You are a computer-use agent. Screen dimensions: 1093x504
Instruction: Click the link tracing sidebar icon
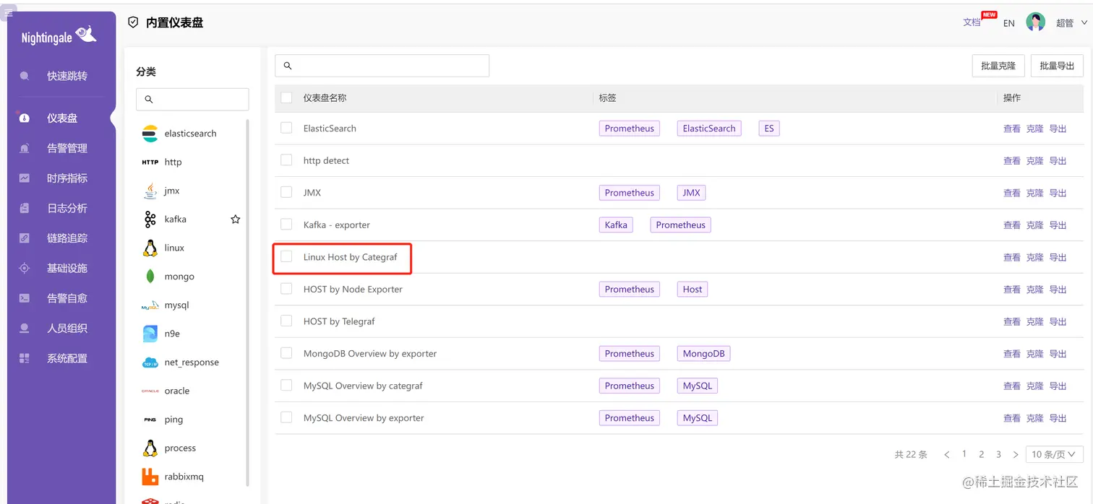pyautogui.click(x=25, y=238)
